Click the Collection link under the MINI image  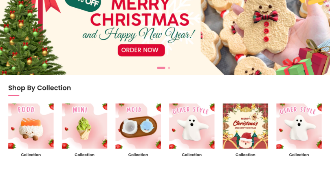(85, 155)
